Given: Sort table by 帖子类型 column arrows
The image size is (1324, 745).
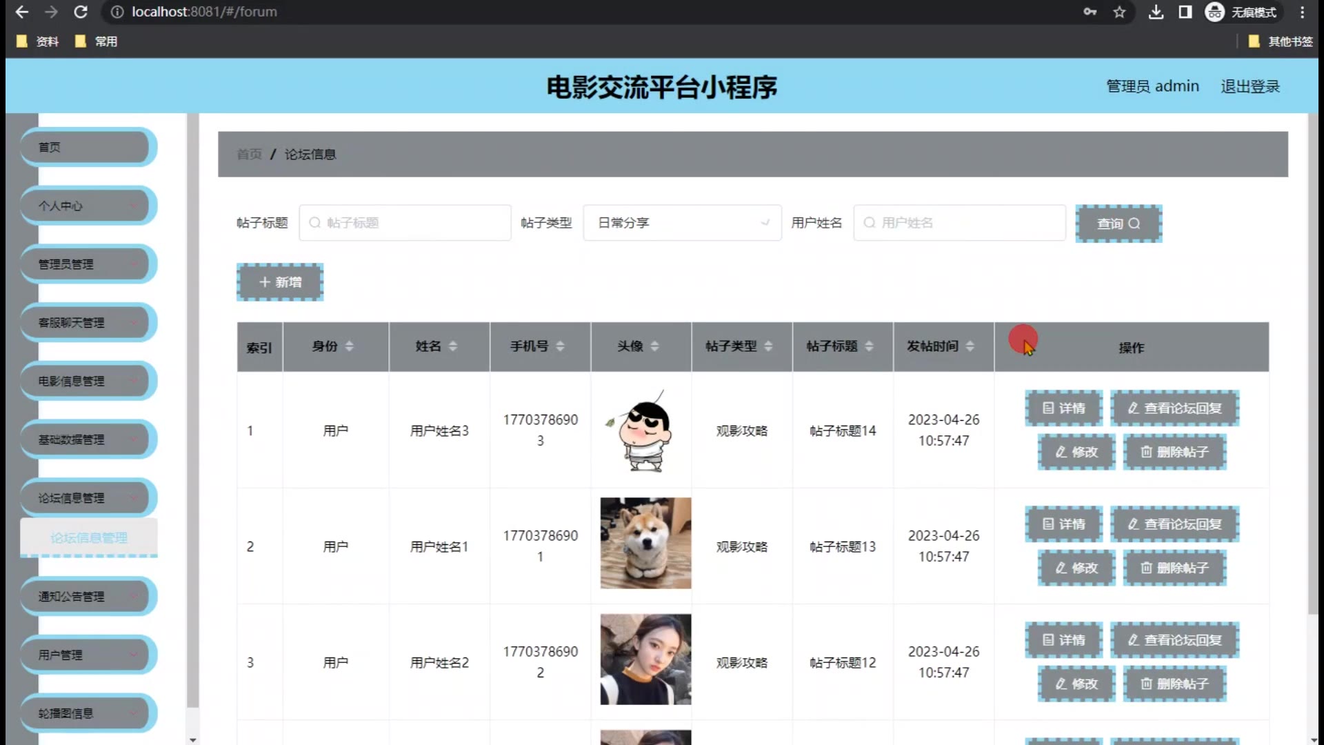Looking at the screenshot, I should click(768, 346).
